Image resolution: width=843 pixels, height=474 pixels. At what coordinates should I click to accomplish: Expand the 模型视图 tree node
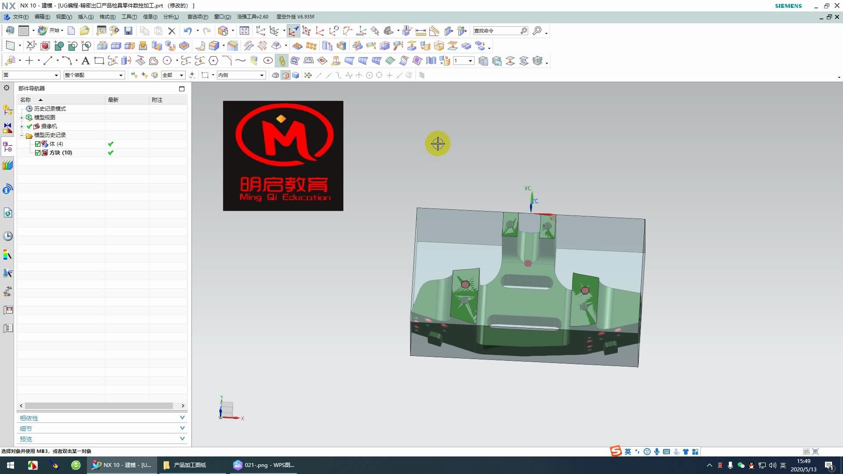tap(22, 118)
